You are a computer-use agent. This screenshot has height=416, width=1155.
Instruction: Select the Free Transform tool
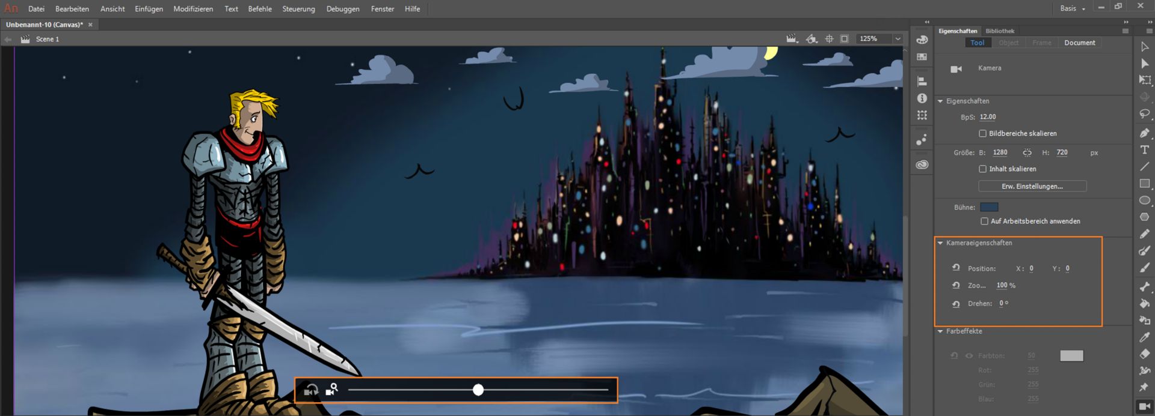[1144, 80]
